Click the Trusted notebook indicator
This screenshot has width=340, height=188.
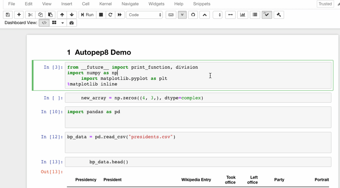click(x=325, y=4)
